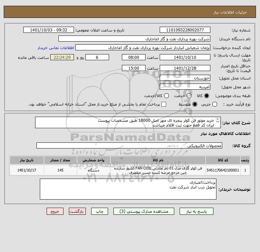260x252 pixels.
Task: Toggle the اسناد خزانه اسلامی payment checkbox
Action: click(164, 104)
